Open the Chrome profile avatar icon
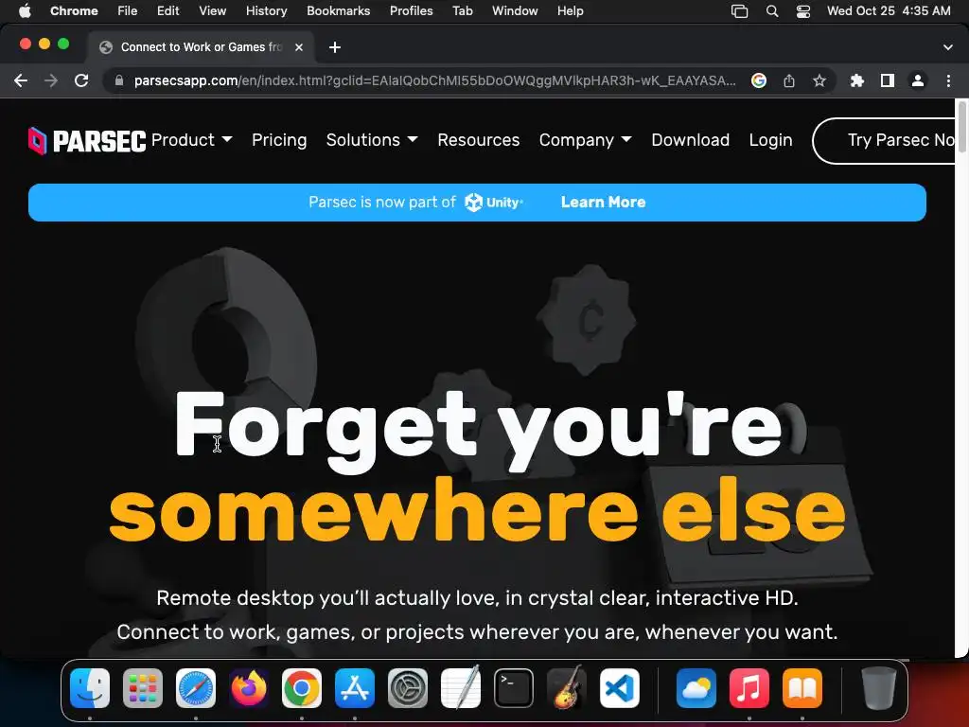This screenshot has height=727, width=969. click(918, 80)
